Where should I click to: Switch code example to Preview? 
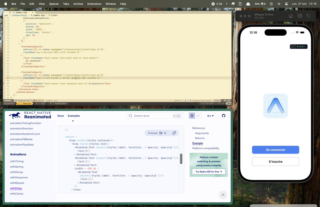[153, 133]
